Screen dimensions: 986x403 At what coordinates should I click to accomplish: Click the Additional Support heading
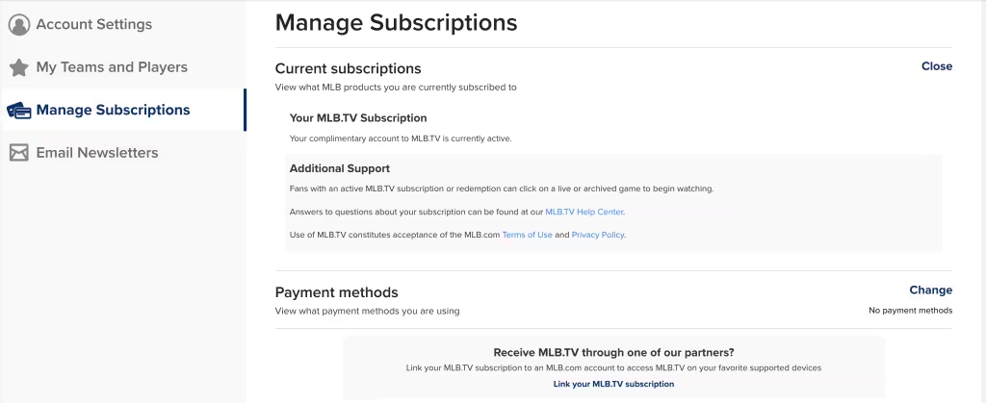pyautogui.click(x=339, y=168)
